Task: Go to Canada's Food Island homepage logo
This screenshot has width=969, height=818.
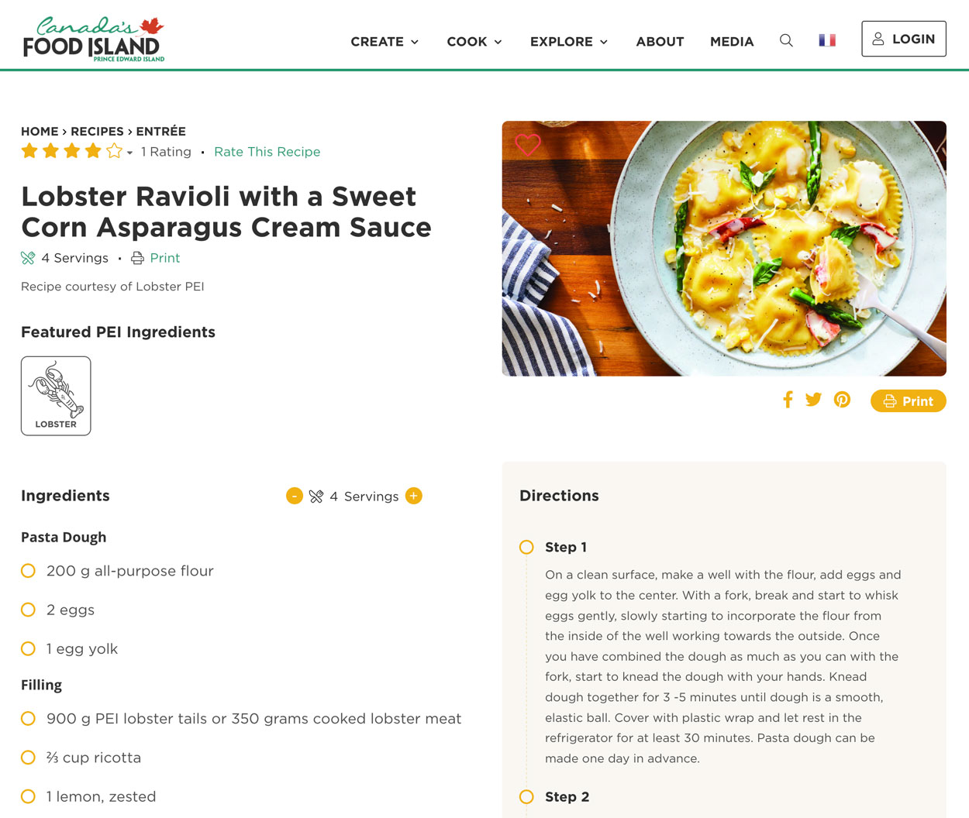Action: (x=94, y=39)
